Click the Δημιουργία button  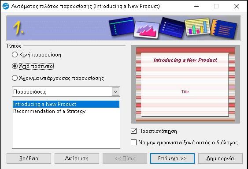tap(220, 158)
